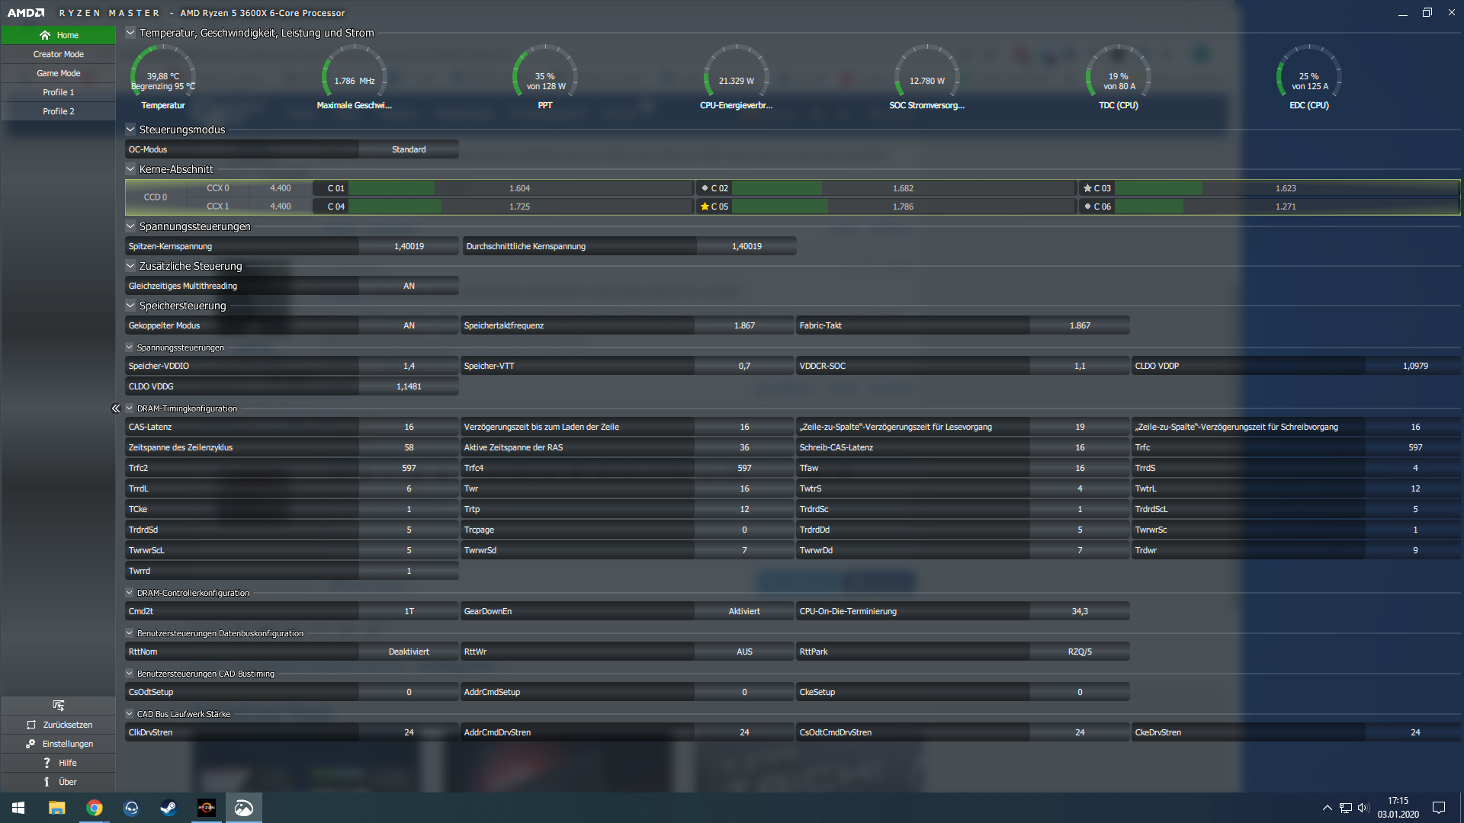The image size is (1464, 823).
Task: Click the Zurücksetzen reset icon
Action: point(31,725)
